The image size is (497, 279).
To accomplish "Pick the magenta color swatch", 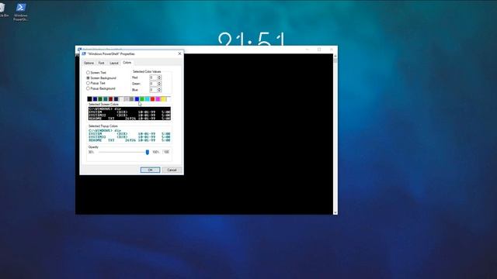I will [158, 99].
